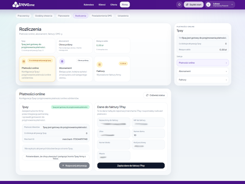
Task: Switch to the Pracownicy tab
Action: [24, 16]
